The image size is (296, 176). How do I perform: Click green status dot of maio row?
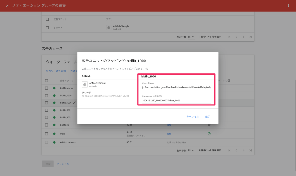click(x=54, y=134)
